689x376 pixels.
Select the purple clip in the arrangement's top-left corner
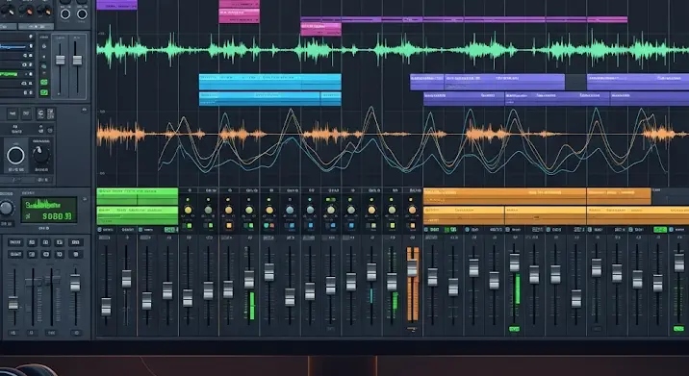116,5
